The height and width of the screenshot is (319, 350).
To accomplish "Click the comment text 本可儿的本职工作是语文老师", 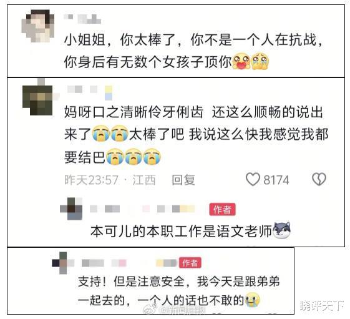I will [x=181, y=231].
